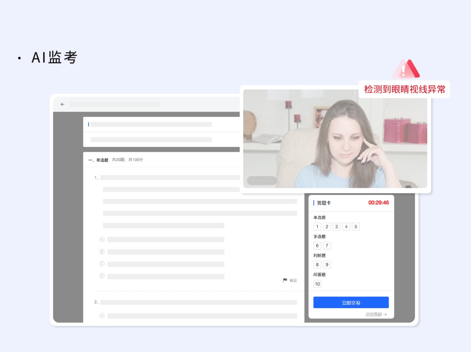Viewport: 471px width, 352px height.
Task: Jump to question 1 in answer card
Action: (x=317, y=227)
